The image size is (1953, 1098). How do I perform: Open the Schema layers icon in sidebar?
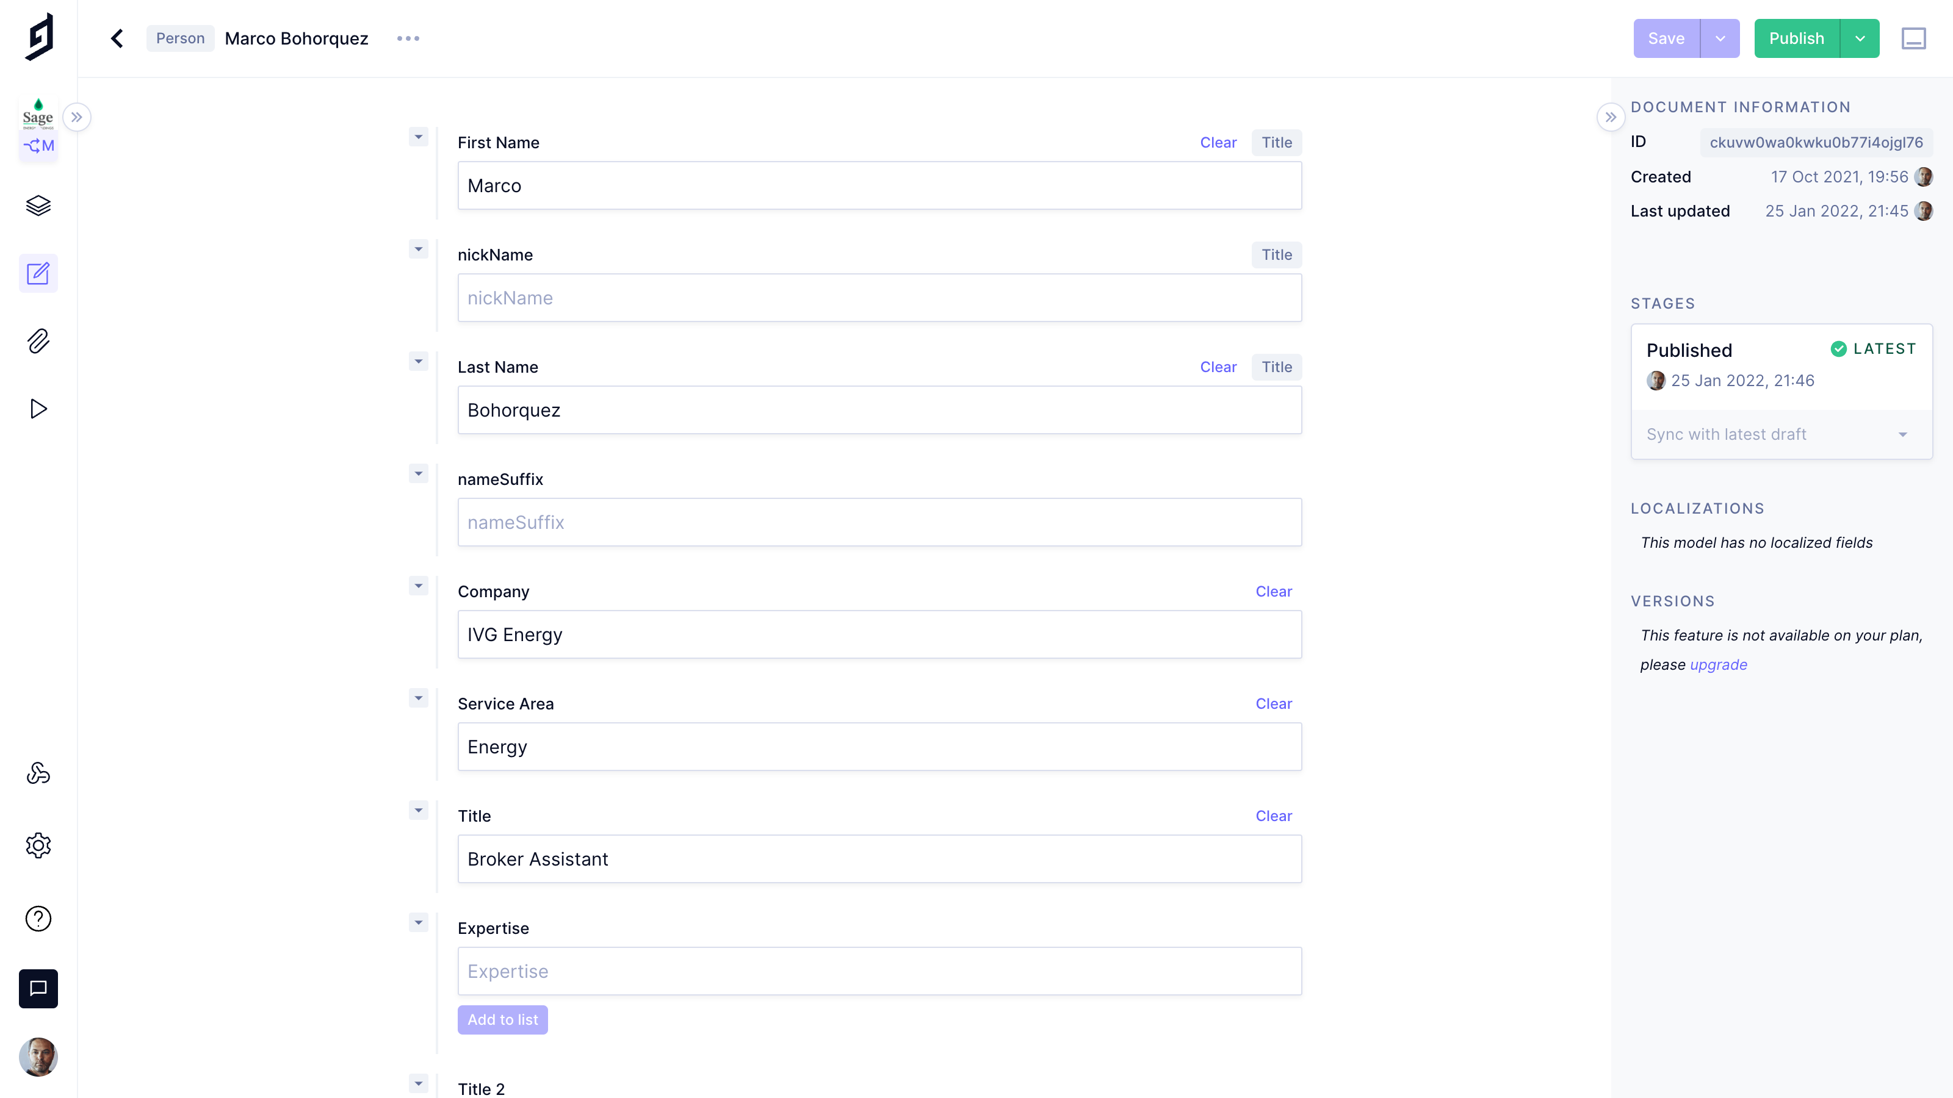tap(38, 206)
